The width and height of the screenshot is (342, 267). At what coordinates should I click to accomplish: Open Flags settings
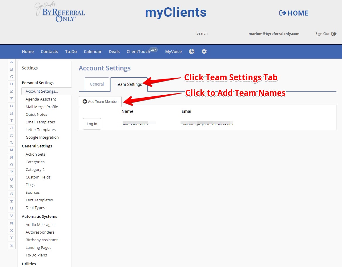click(30, 185)
